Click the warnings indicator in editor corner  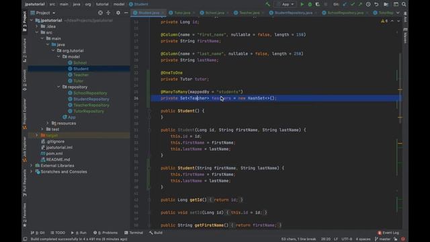[x=384, y=21]
